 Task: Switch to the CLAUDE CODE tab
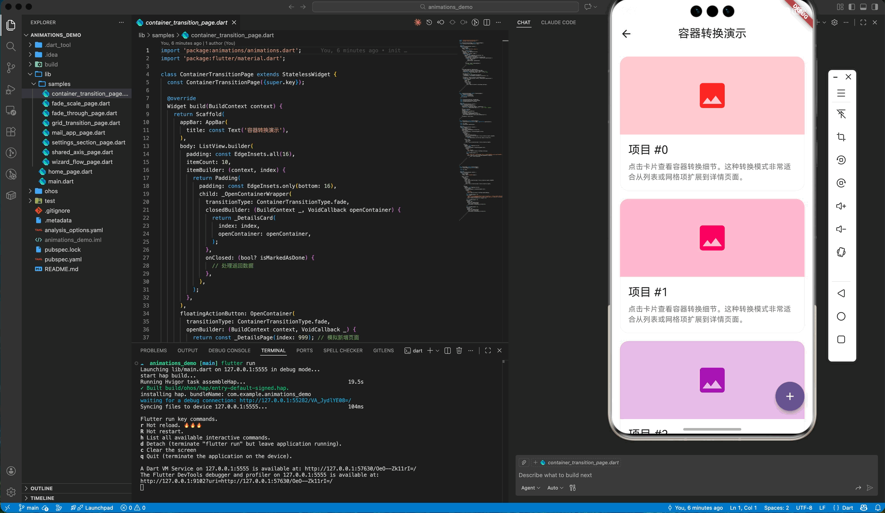pyautogui.click(x=558, y=23)
